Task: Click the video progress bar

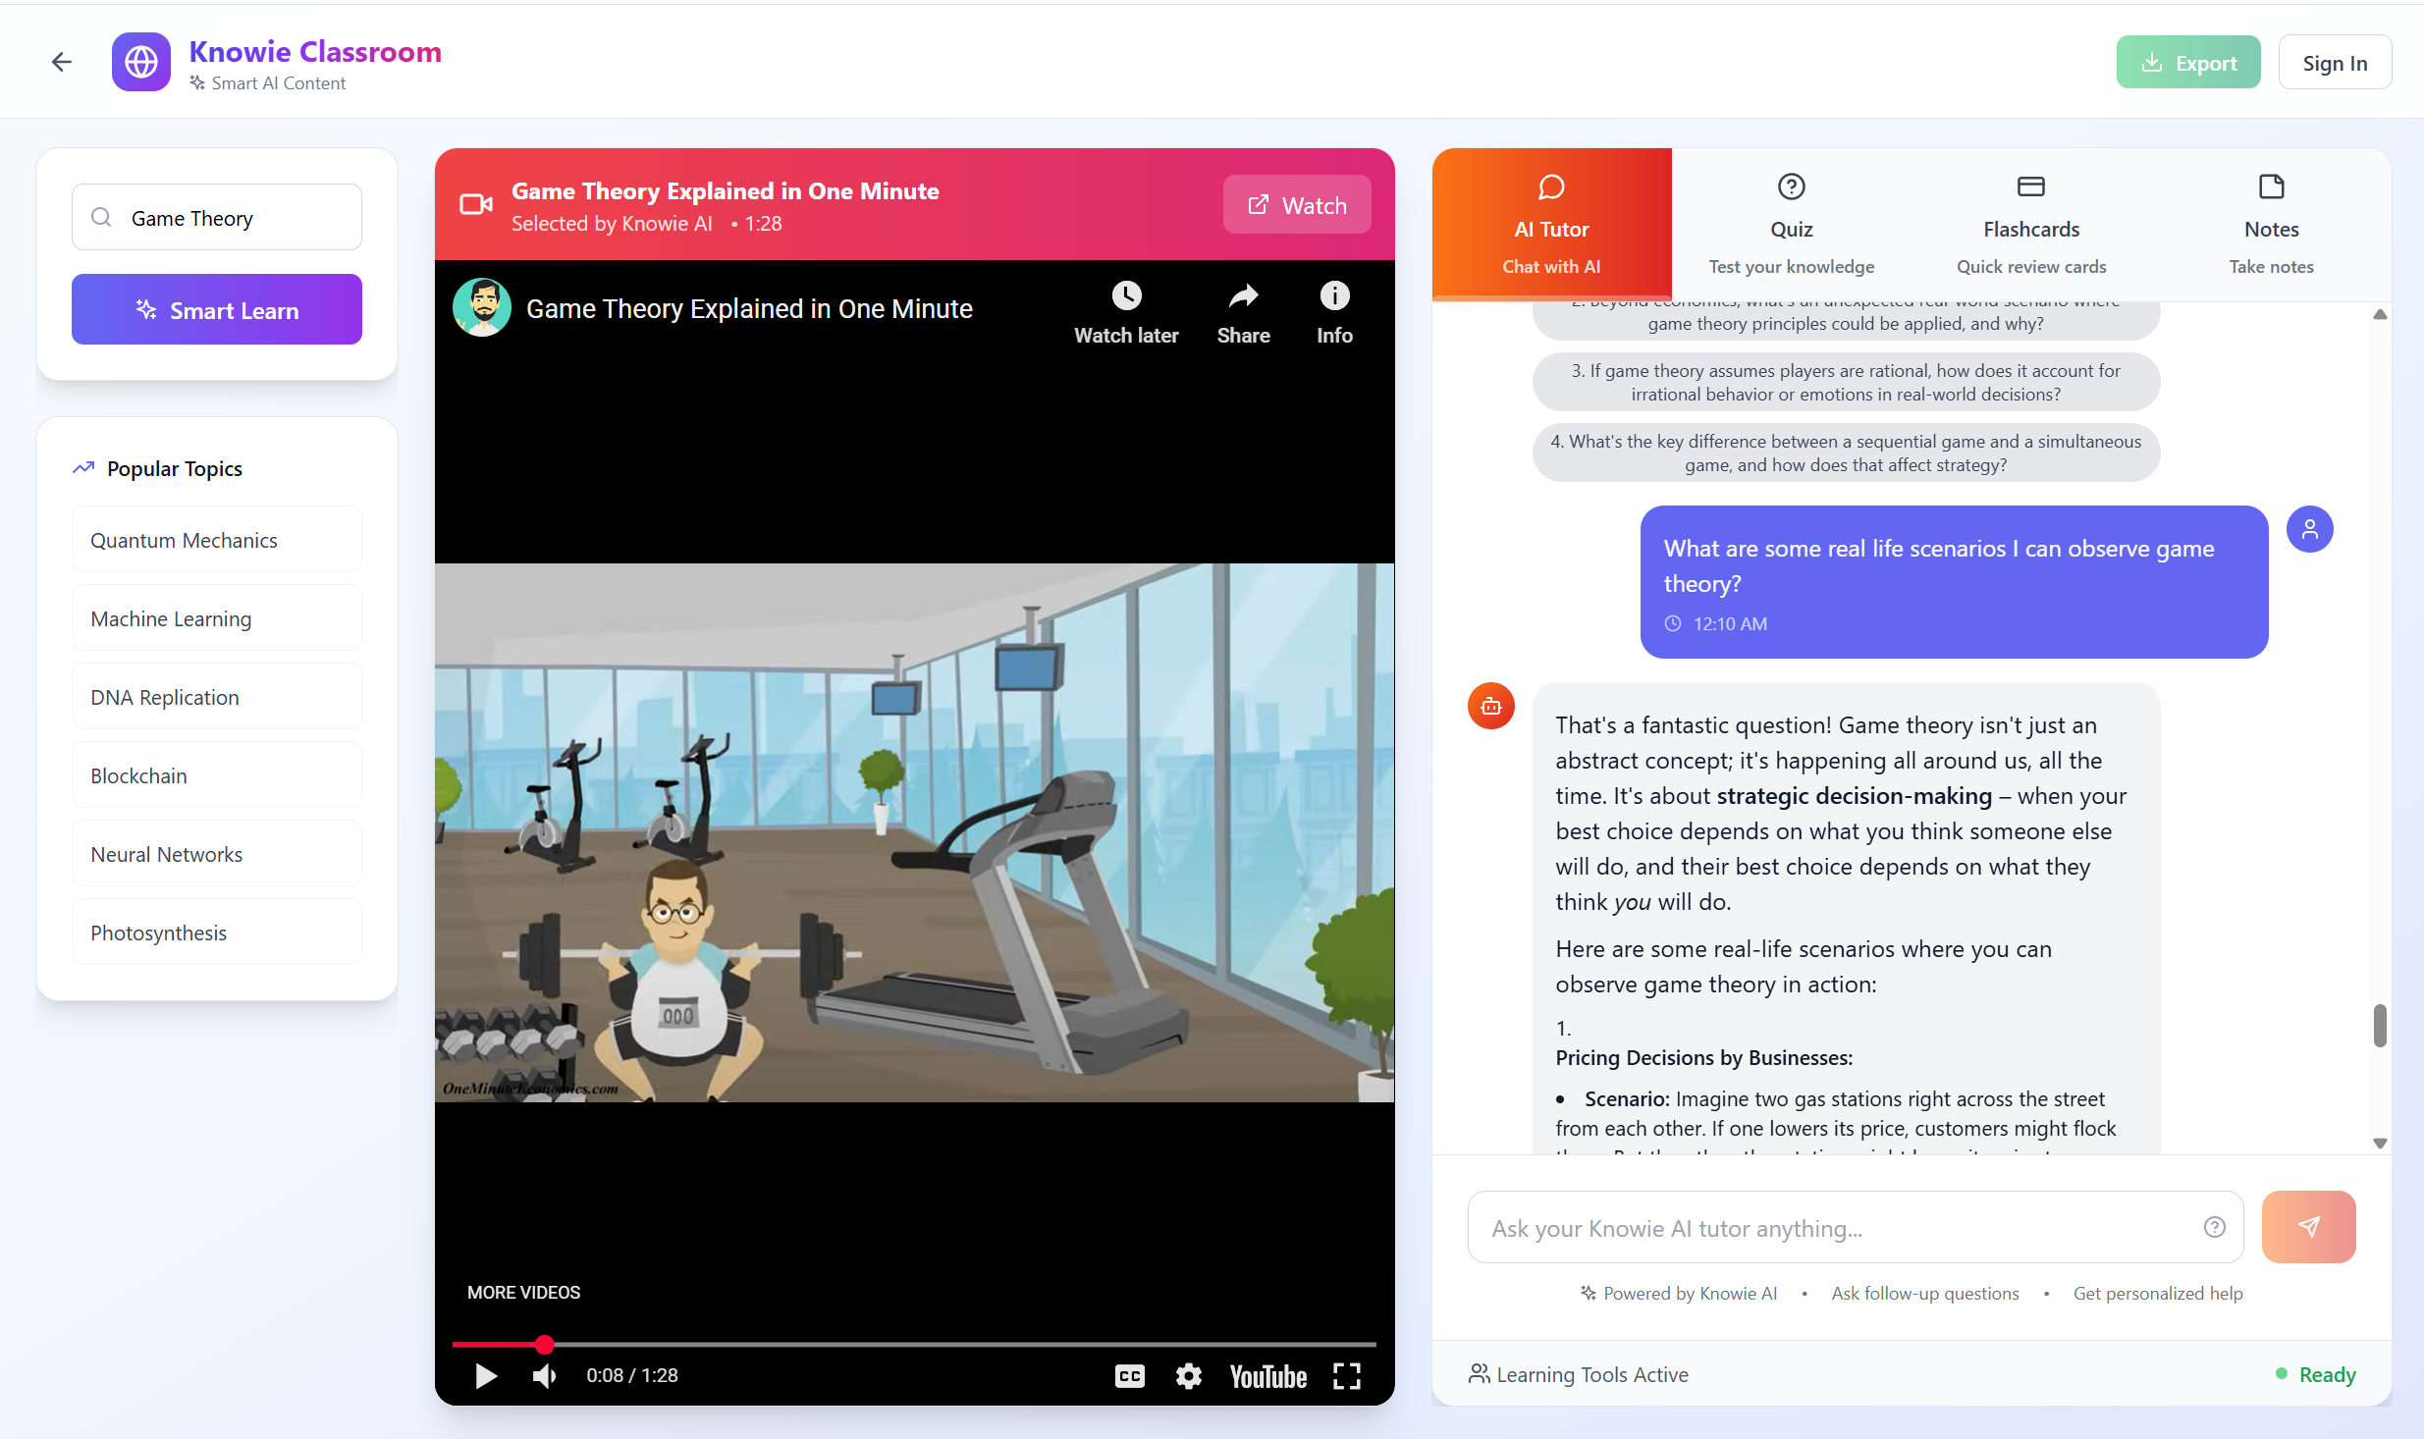Action: pyautogui.click(x=913, y=1344)
